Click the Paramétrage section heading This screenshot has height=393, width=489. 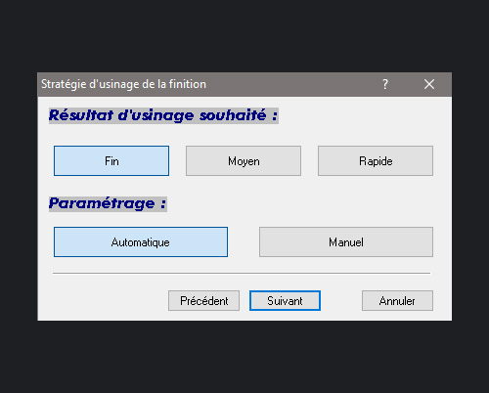point(108,204)
